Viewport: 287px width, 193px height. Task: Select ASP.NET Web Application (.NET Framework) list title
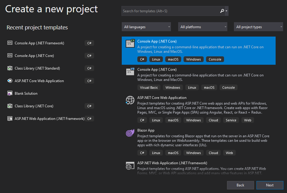point(172,163)
